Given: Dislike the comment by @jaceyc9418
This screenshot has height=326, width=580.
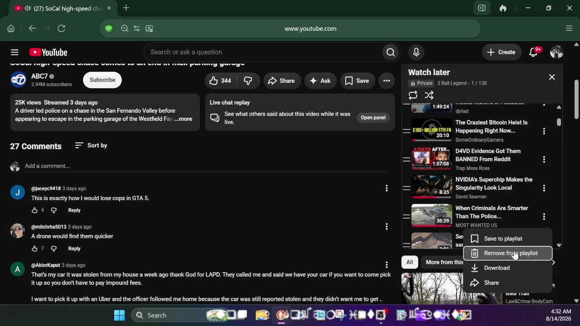Looking at the screenshot, I should [x=54, y=210].
